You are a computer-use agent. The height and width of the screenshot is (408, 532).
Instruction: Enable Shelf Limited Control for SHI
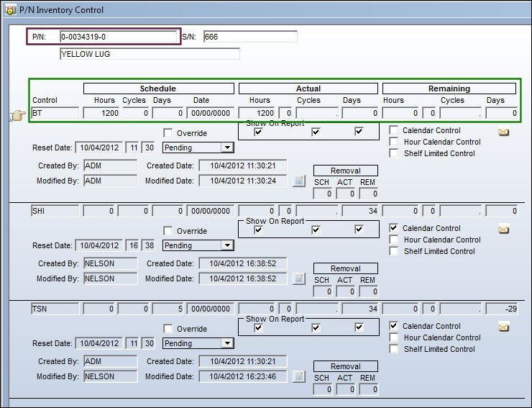(393, 251)
